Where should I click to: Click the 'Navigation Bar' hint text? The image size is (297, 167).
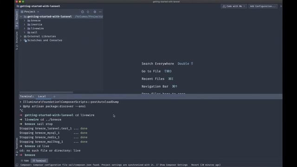[155, 86]
